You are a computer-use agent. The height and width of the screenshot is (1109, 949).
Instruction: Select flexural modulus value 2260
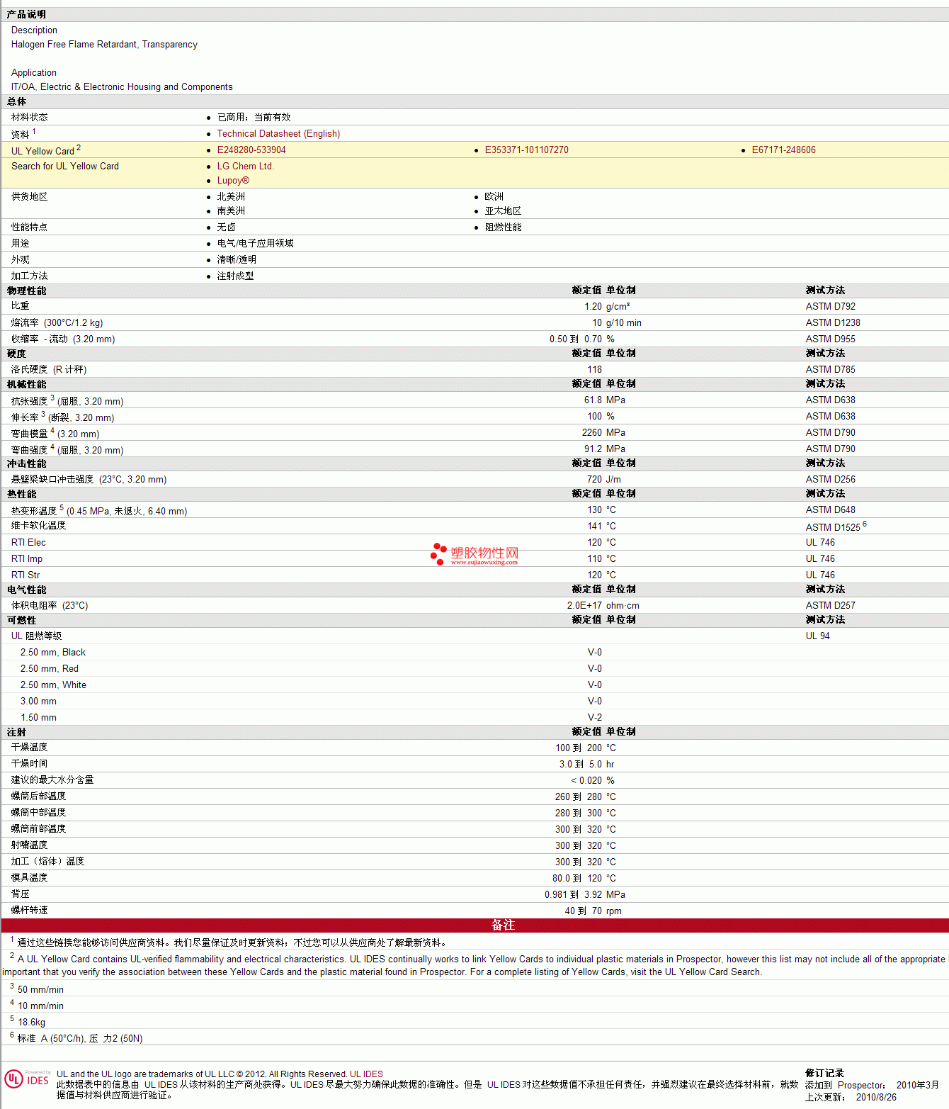click(591, 432)
